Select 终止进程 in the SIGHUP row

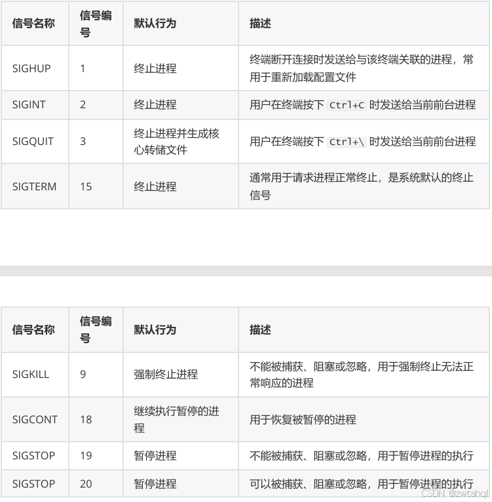(155, 68)
